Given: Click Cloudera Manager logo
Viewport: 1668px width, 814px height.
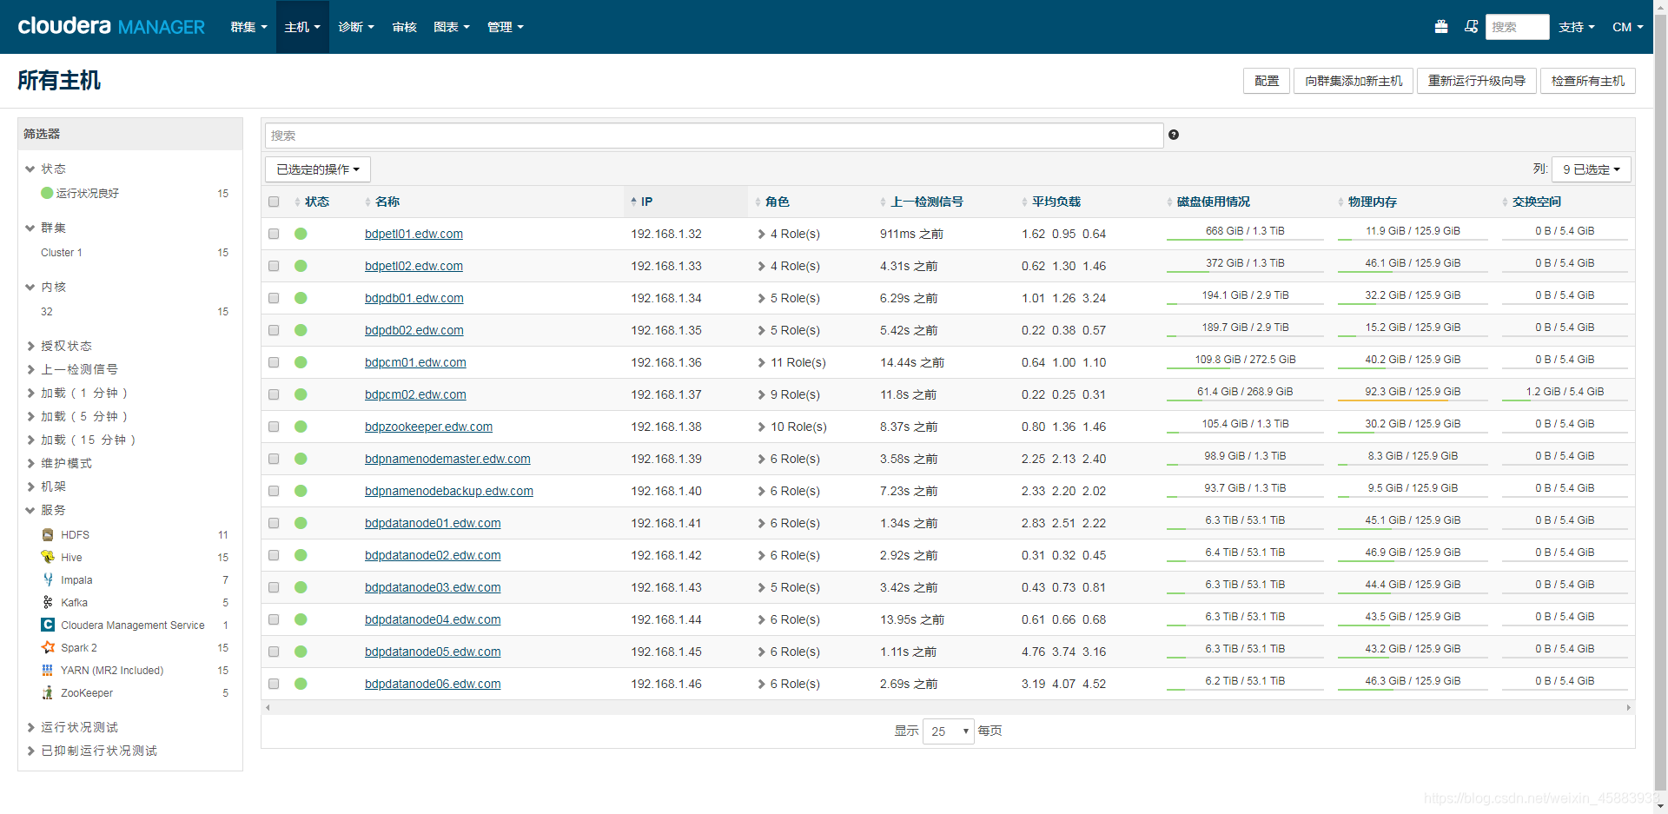Looking at the screenshot, I should click(x=111, y=26).
